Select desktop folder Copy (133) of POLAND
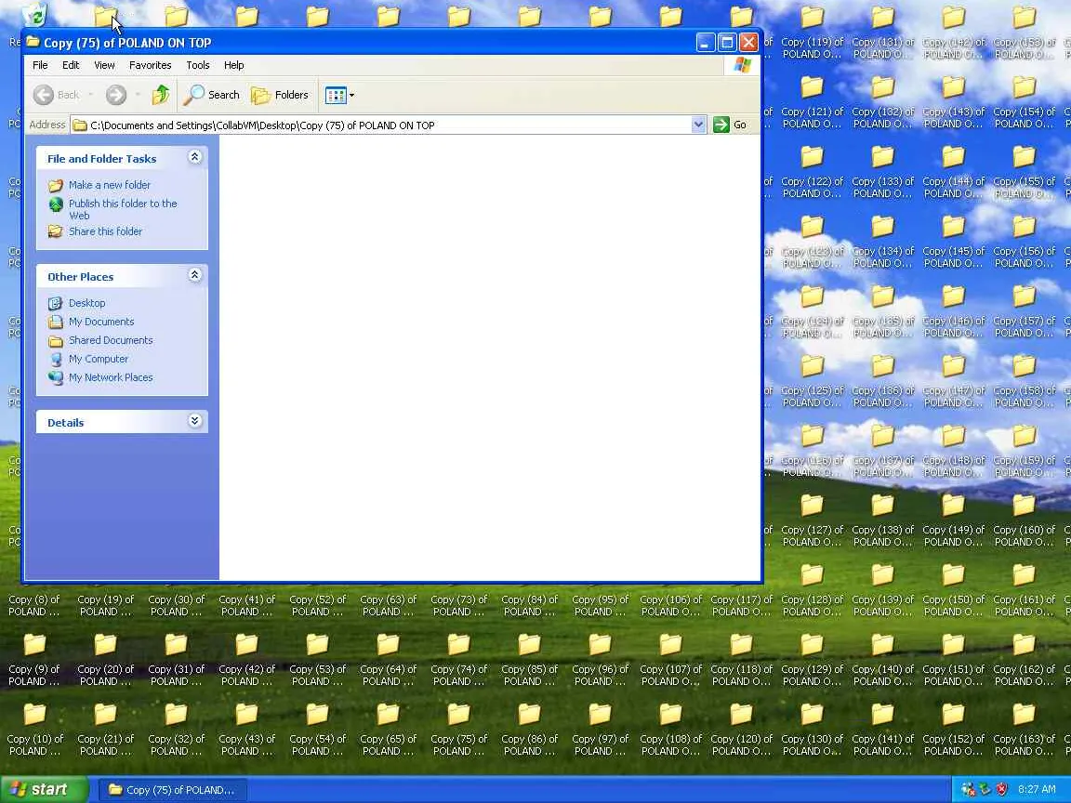 [882, 171]
